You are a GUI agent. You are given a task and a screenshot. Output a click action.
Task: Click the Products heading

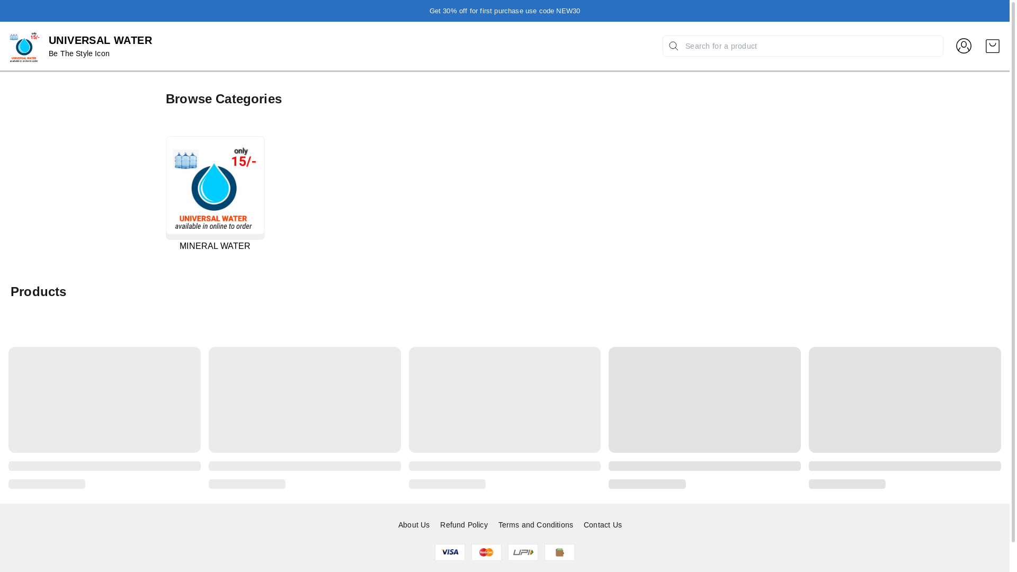pyautogui.click(x=38, y=292)
